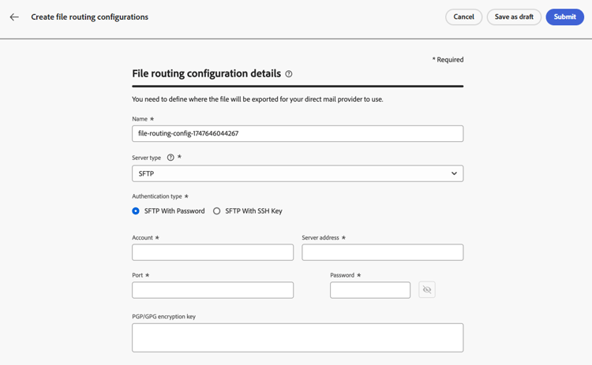
Task: Open the Server type SFTP dropdown
Action: pos(297,173)
